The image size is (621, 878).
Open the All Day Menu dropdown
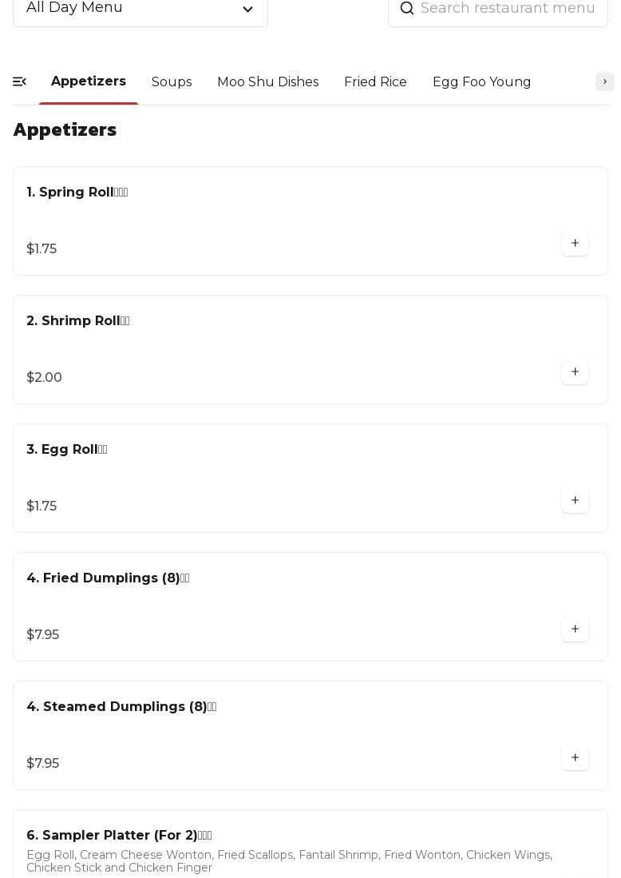click(140, 9)
